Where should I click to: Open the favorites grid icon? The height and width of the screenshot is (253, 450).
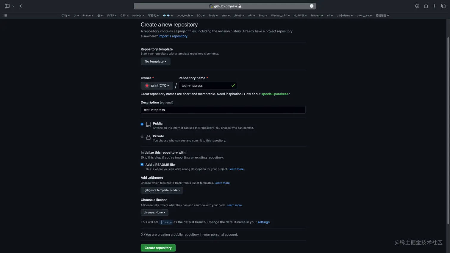coord(5,15)
